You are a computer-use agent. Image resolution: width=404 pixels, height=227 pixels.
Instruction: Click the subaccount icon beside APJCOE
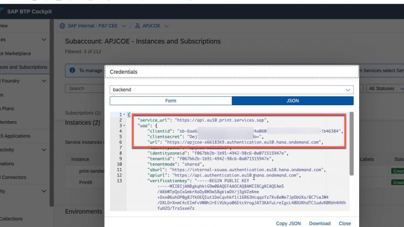(x=138, y=26)
